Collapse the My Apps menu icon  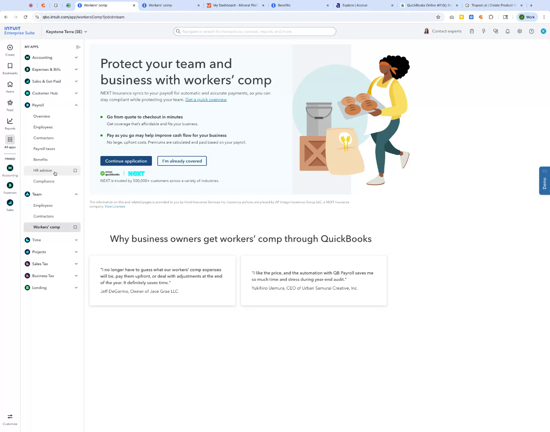pyautogui.click(x=78, y=47)
